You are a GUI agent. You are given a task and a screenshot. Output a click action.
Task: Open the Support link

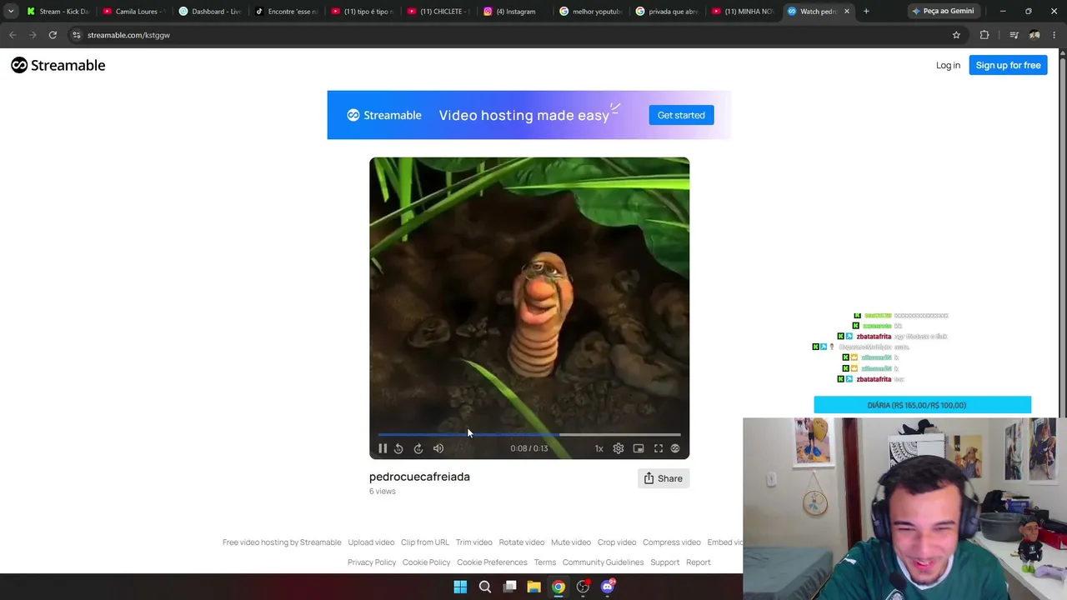pos(665,562)
